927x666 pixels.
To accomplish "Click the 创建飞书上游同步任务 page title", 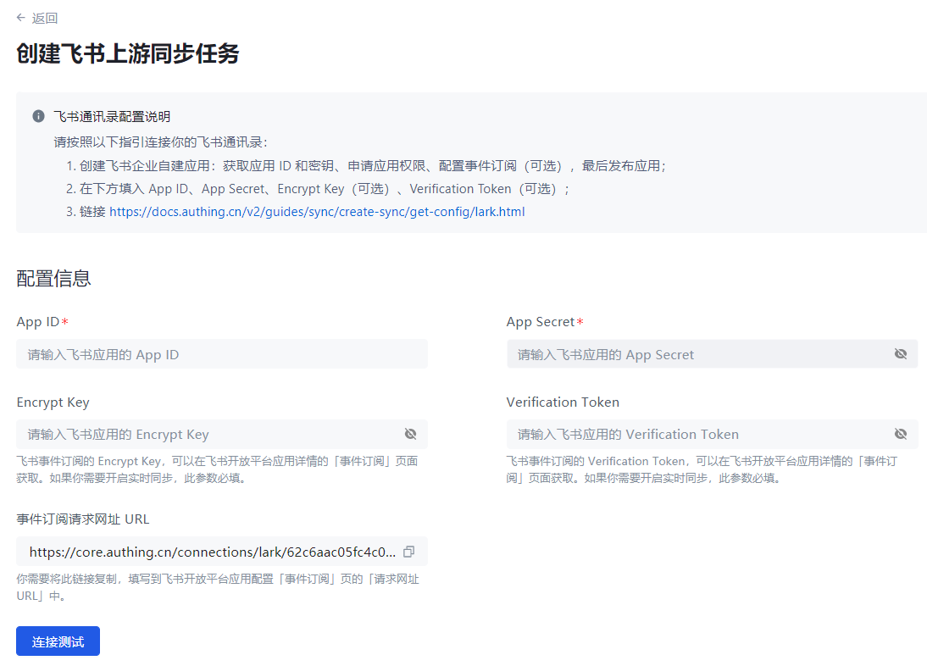I will tap(128, 54).
